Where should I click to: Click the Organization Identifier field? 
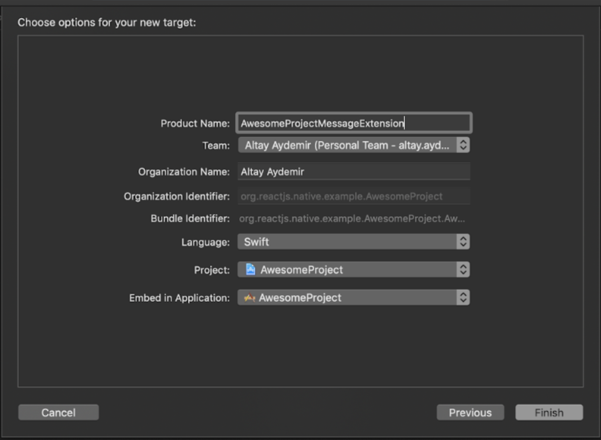tap(354, 196)
